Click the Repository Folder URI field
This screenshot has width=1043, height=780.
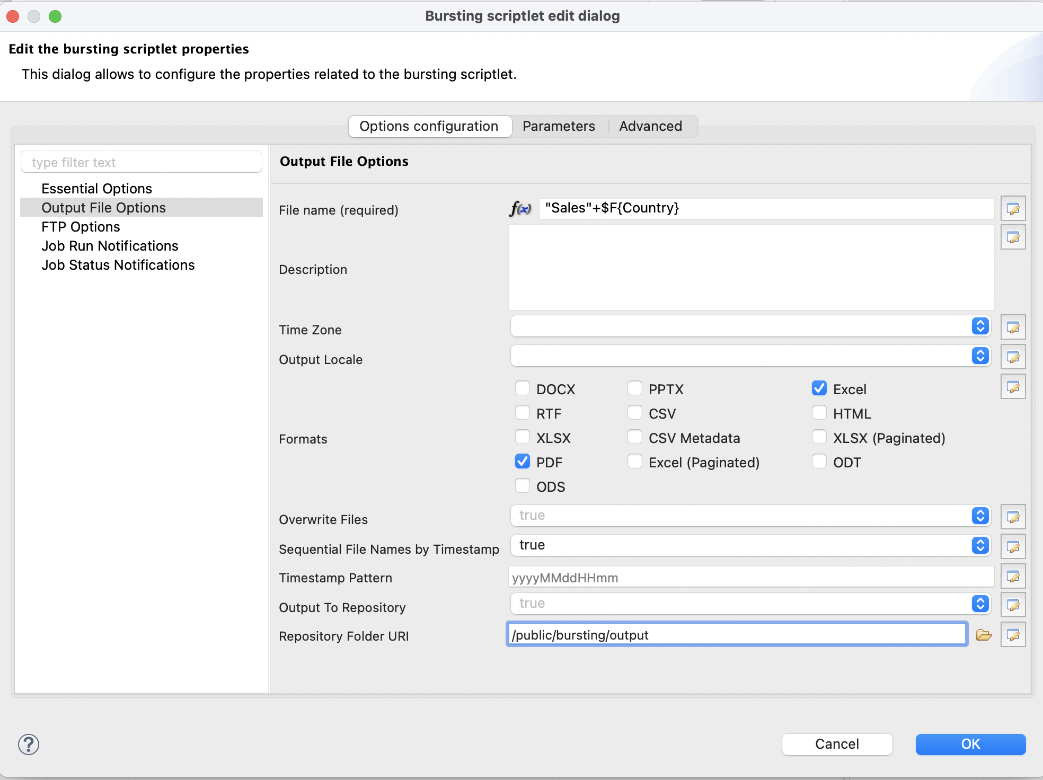click(x=737, y=634)
